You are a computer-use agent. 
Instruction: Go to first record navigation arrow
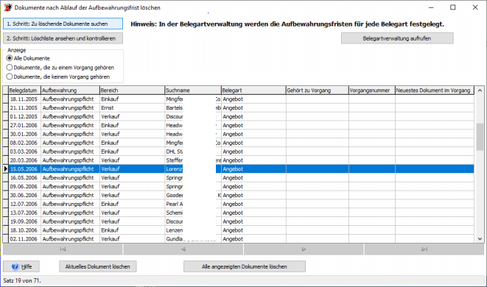pos(63,249)
